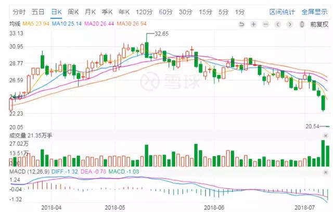Screen dimensions: 333x212
Task: Choose the 30分 interval tab
Action: [185, 12]
